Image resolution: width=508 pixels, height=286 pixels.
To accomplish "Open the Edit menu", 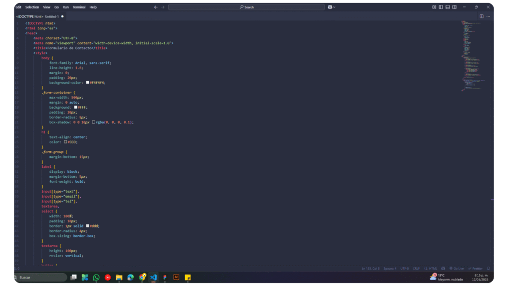I will [18, 7].
